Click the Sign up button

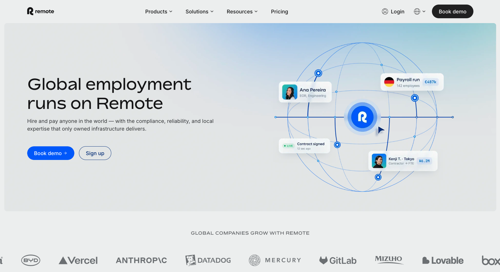tap(95, 153)
